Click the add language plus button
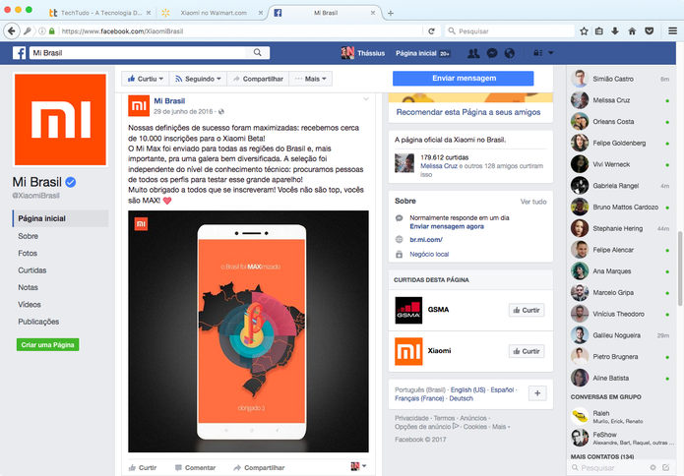 [x=537, y=393]
